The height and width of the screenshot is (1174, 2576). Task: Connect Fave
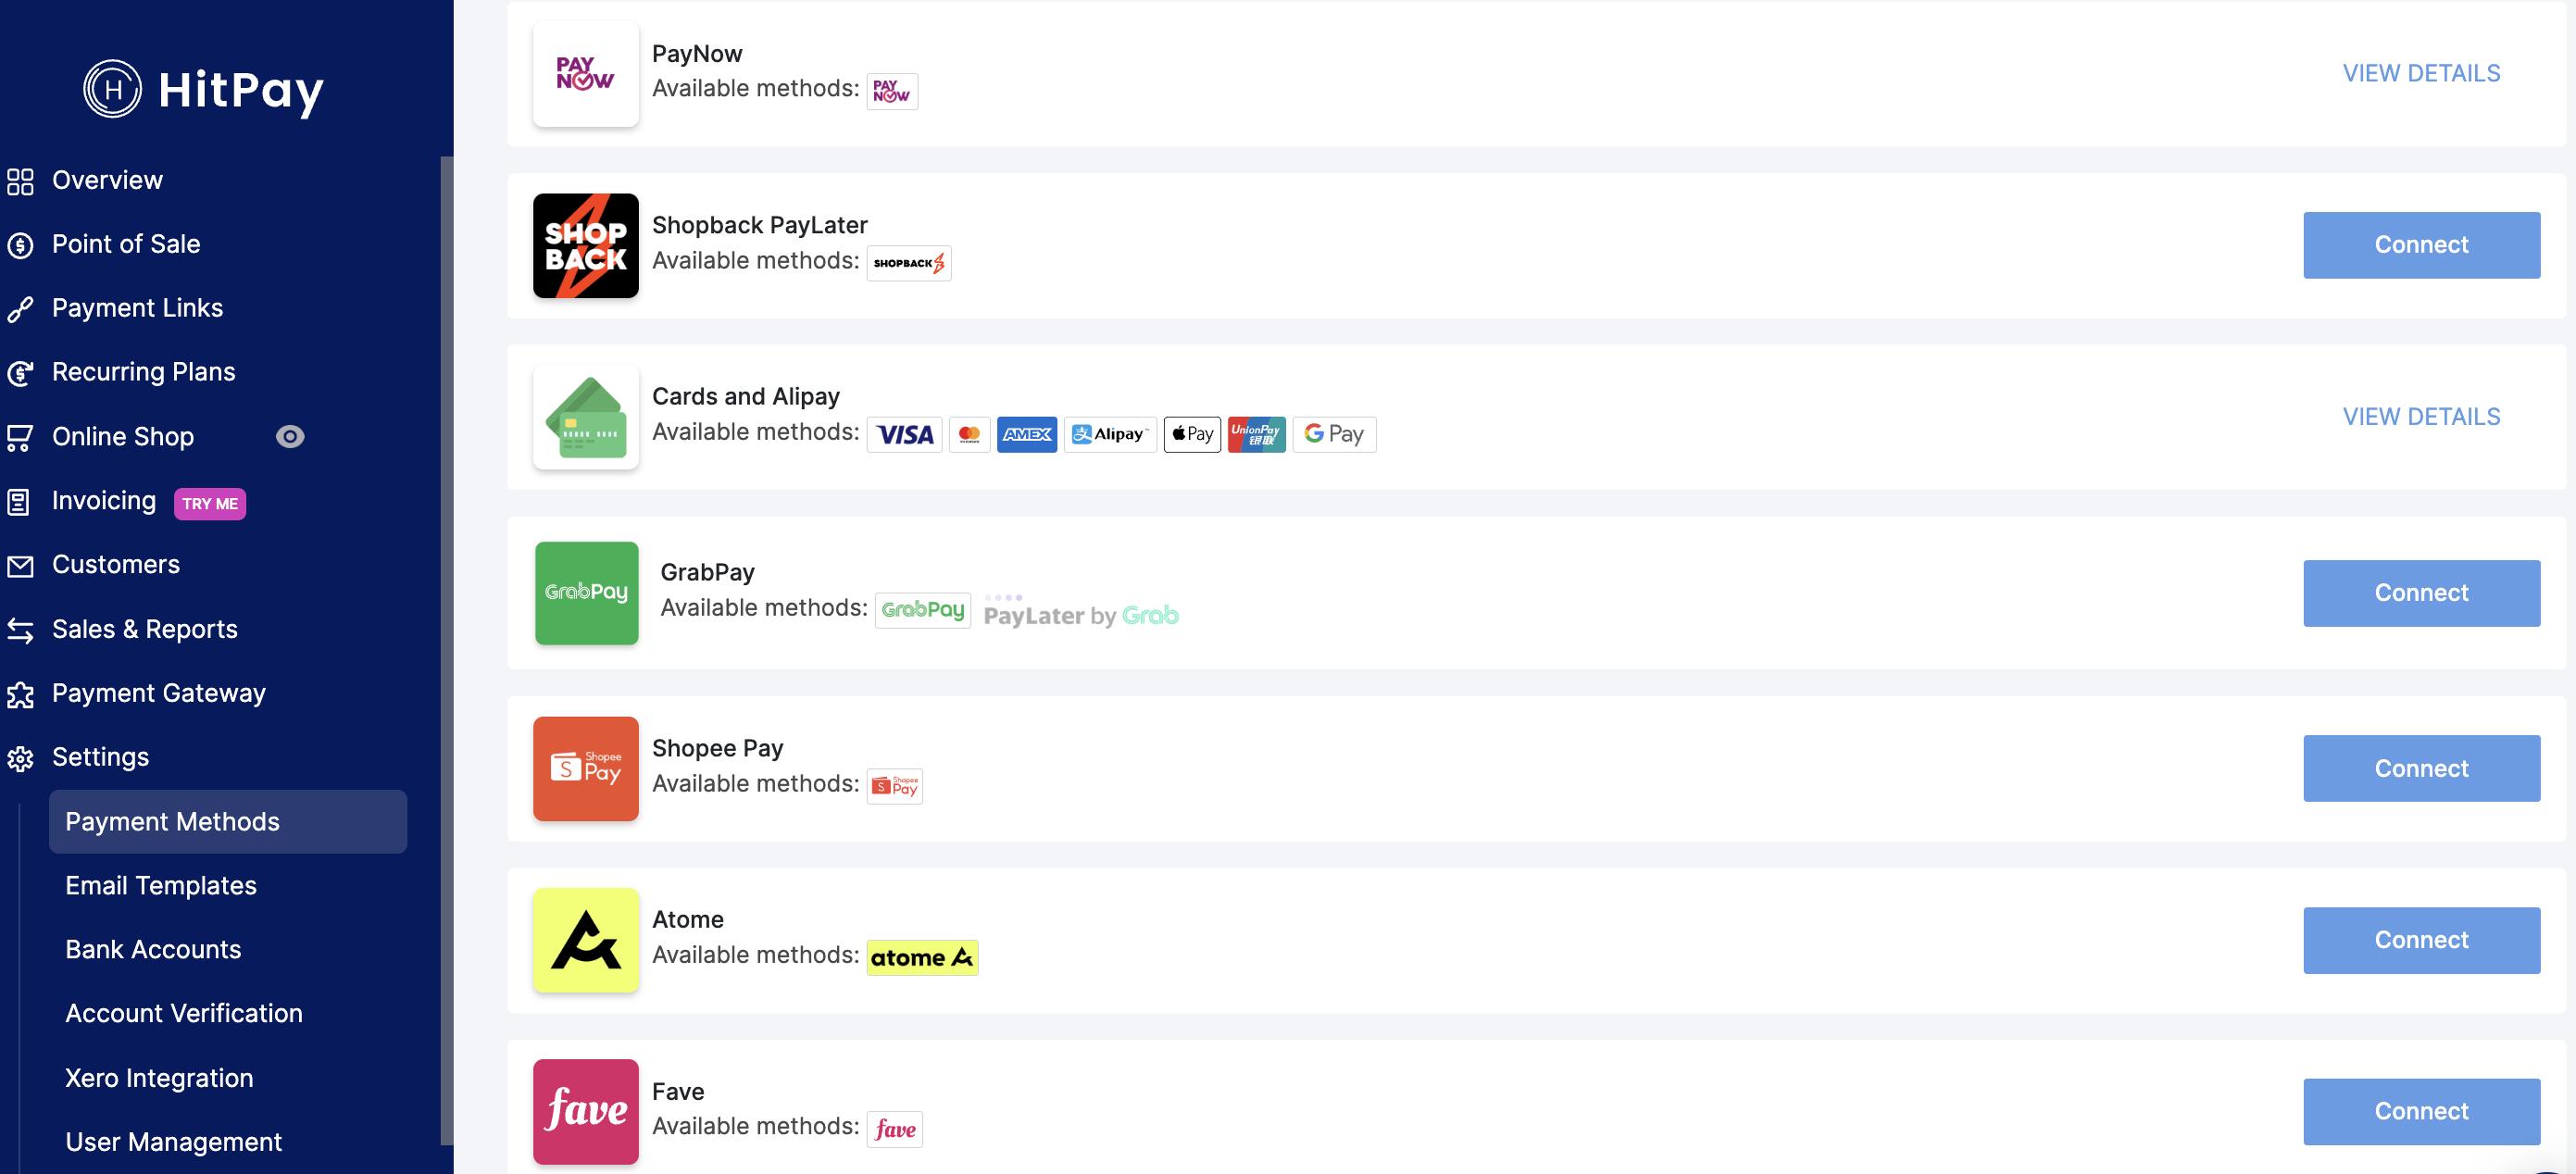click(x=2421, y=1111)
